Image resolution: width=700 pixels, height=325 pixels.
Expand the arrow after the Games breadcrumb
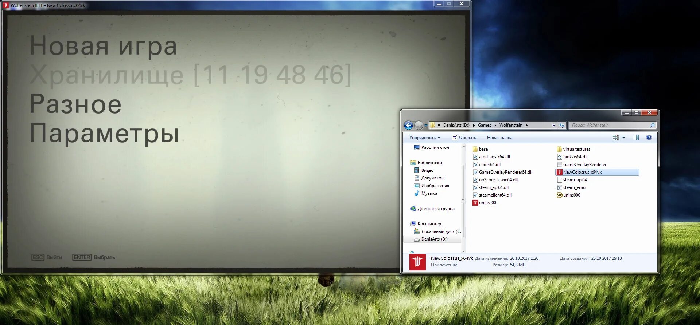tap(495, 125)
